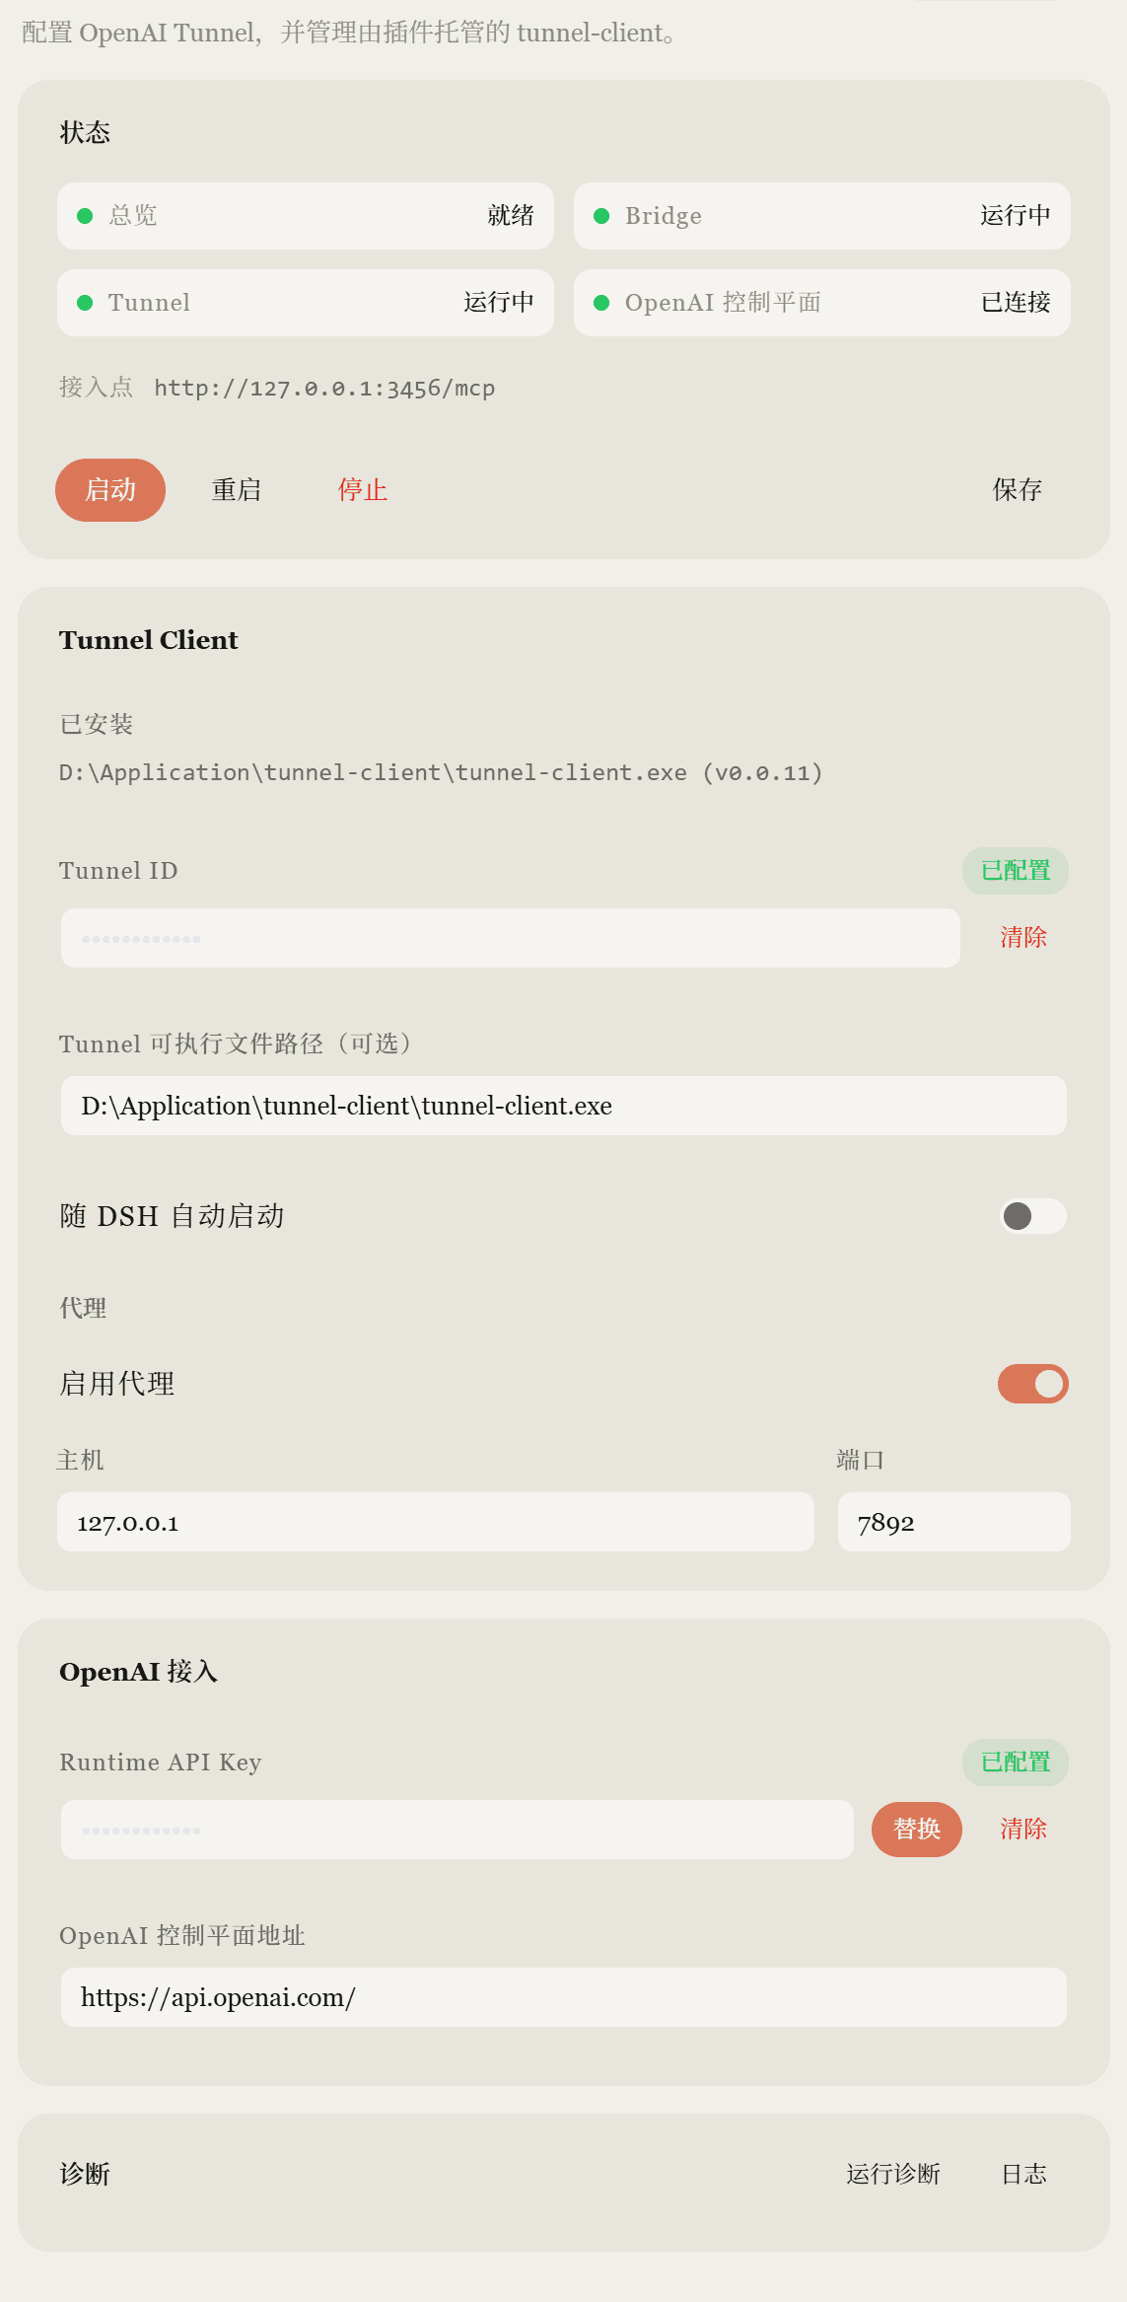Image resolution: width=1127 pixels, height=2302 pixels.
Task: Click 运行诊断 to run diagnostics
Action: [893, 2175]
